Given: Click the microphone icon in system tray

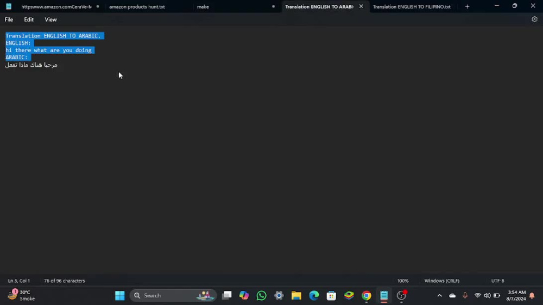Looking at the screenshot, I should click(465, 295).
